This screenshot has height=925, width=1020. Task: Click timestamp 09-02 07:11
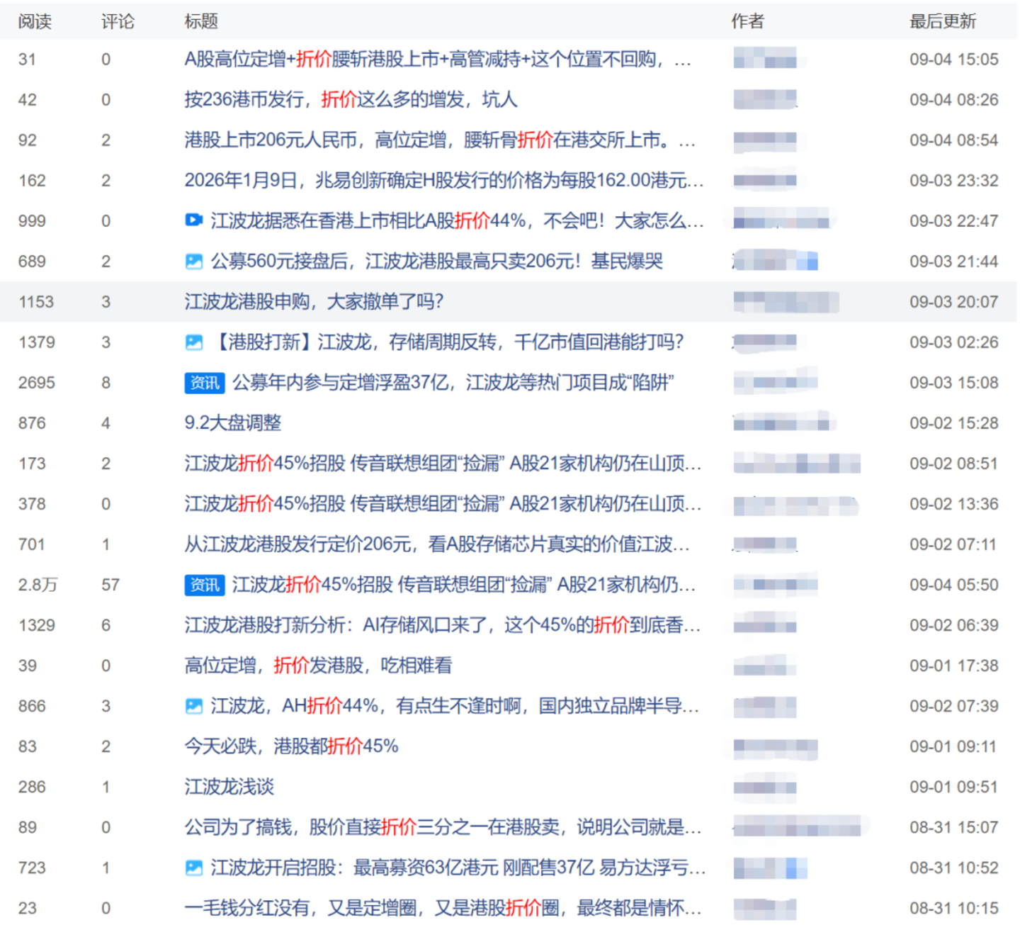coord(953,544)
